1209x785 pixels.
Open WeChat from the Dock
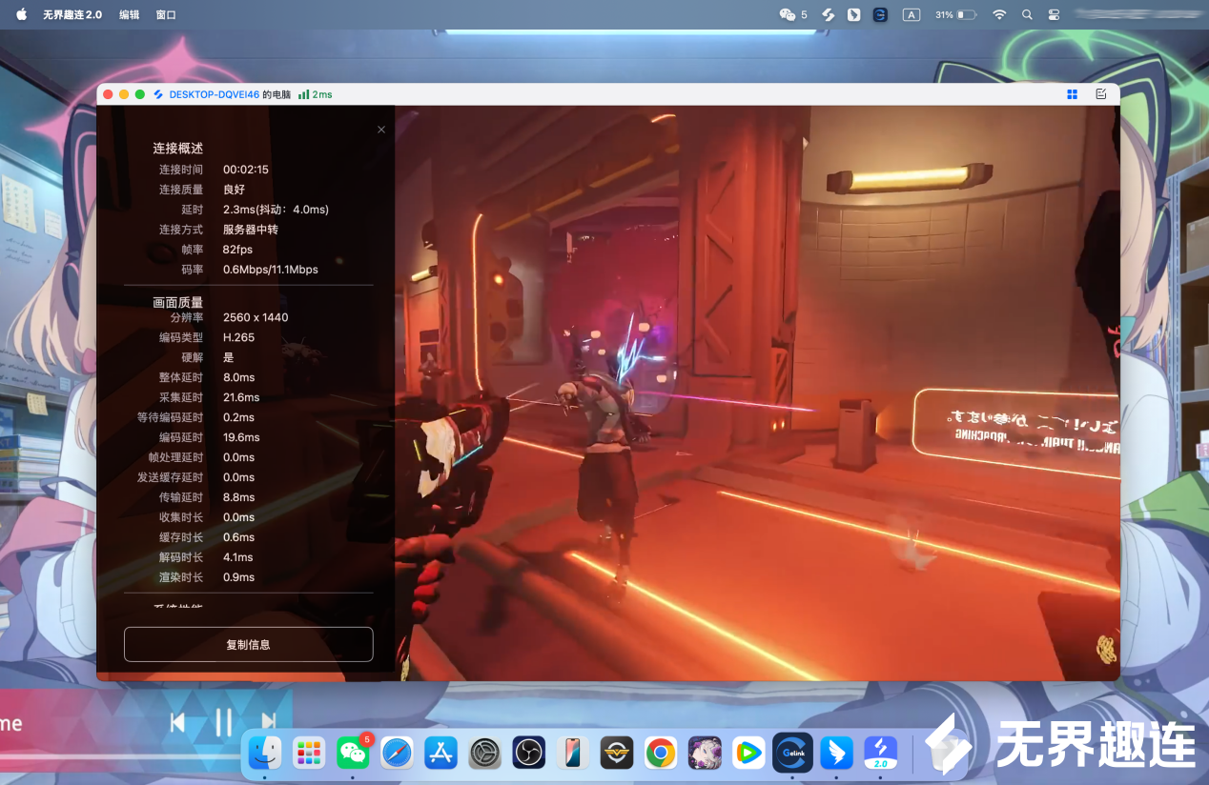click(x=353, y=753)
